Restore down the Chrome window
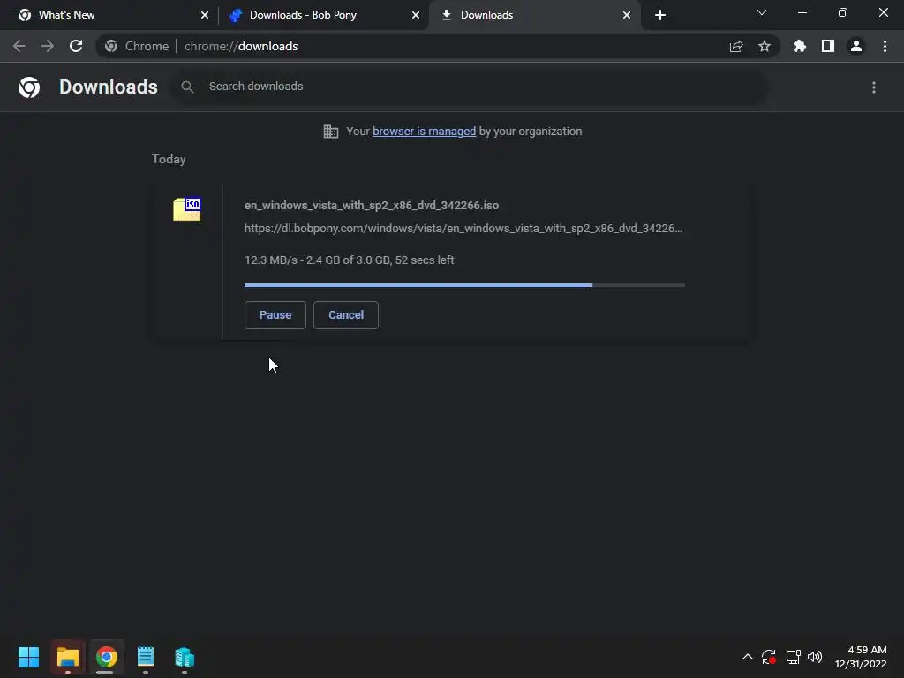The height and width of the screenshot is (678, 904). point(843,12)
